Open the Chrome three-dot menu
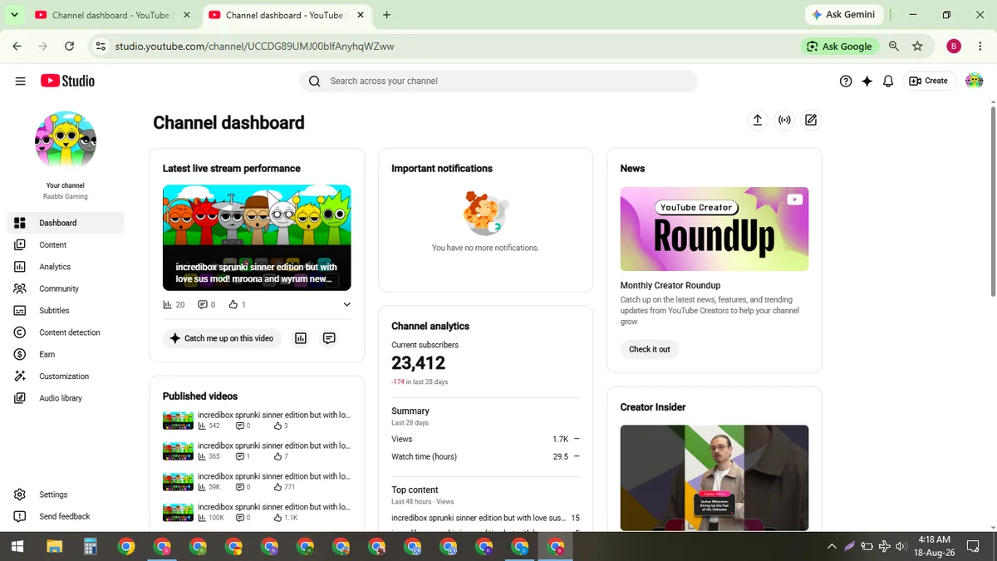The image size is (997, 561). point(980,47)
